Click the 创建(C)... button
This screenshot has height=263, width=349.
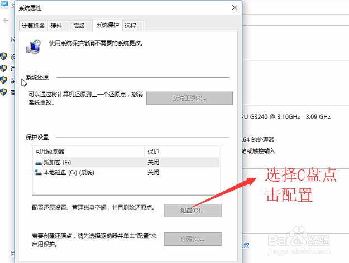(x=193, y=239)
